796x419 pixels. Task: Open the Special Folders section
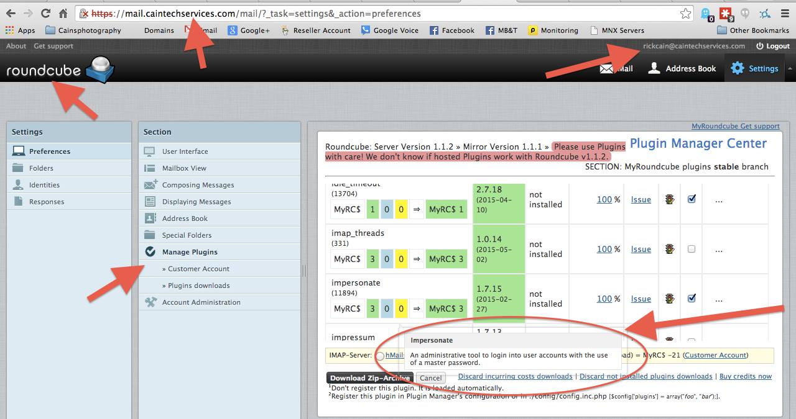pos(220,235)
